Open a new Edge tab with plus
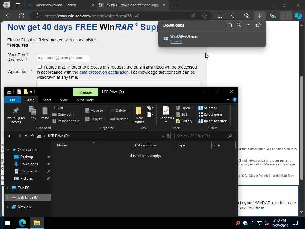This screenshot has height=229, width=305. click(x=175, y=5)
